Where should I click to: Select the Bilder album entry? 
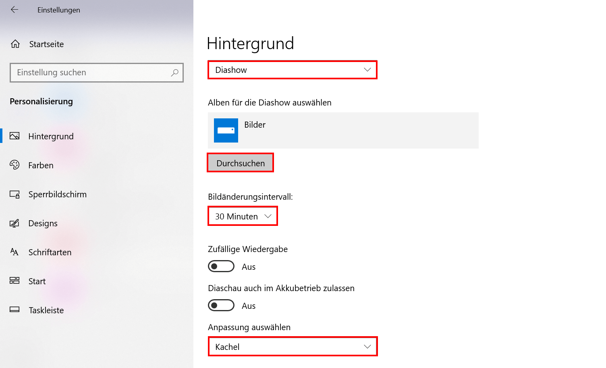pyautogui.click(x=342, y=130)
